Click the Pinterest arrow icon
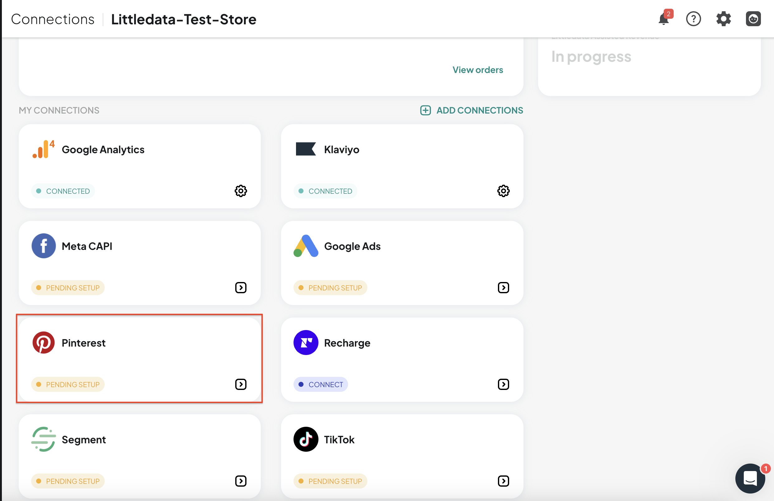The height and width of the screenshot is (501, 774). [x=241, y=384]
